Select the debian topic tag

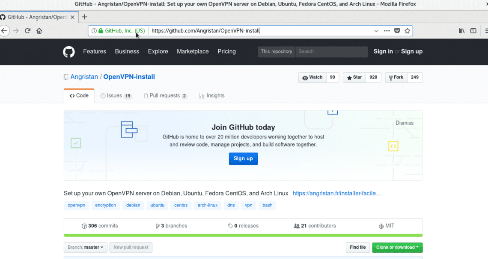[133, 205]
